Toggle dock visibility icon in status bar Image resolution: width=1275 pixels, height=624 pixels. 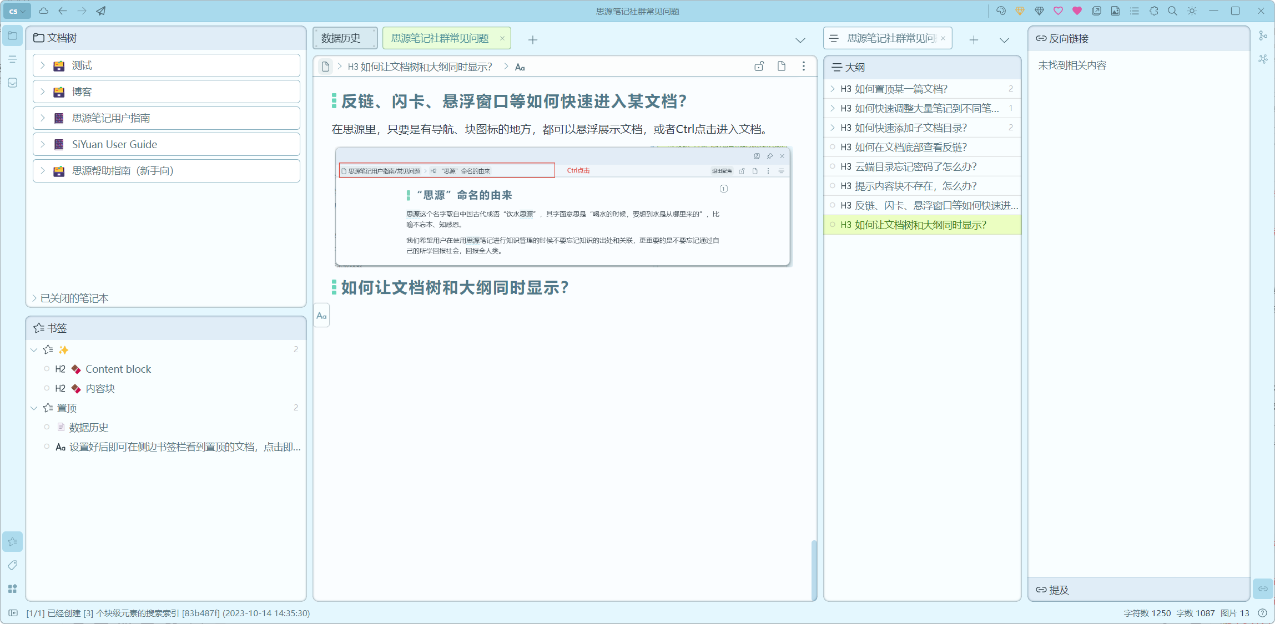pyautogui.click(x=13, y=613)
